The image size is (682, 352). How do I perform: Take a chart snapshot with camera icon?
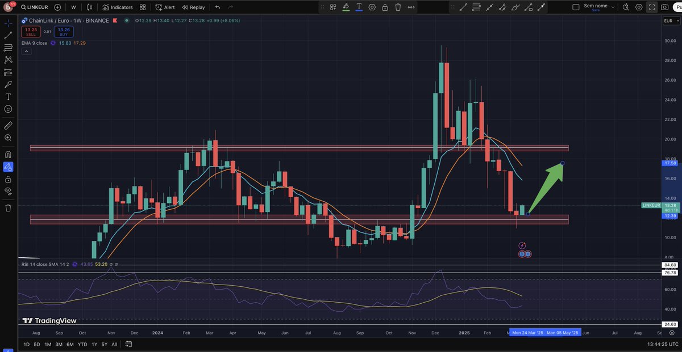click(x=664, y=7)
